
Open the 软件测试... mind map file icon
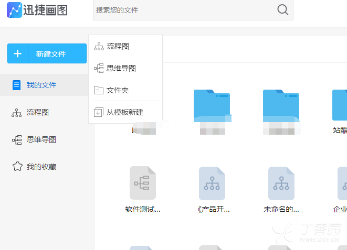tap(143, 183)
